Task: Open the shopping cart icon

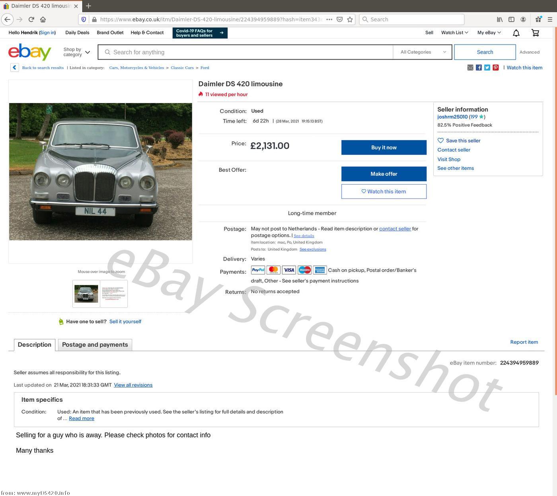Action: point(535,33)
